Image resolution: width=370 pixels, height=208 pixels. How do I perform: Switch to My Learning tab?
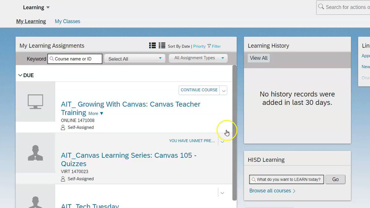31,21
